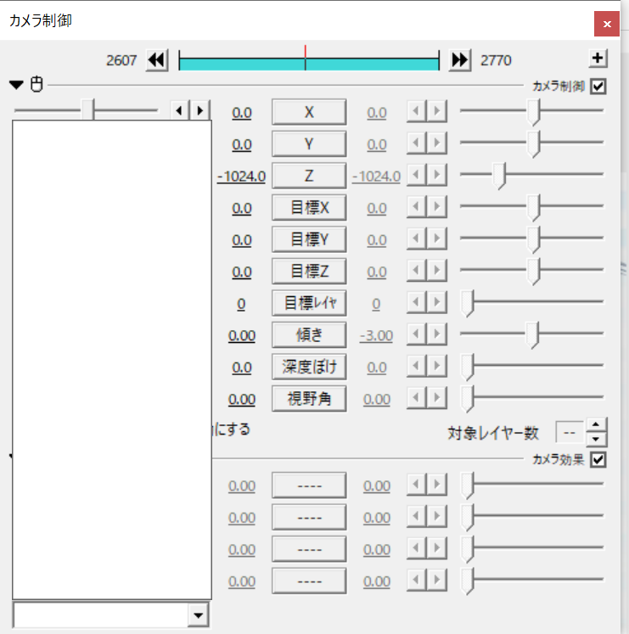
Task: Decrease 対象レイヤー数 with the down arrow
Action: 598,439
